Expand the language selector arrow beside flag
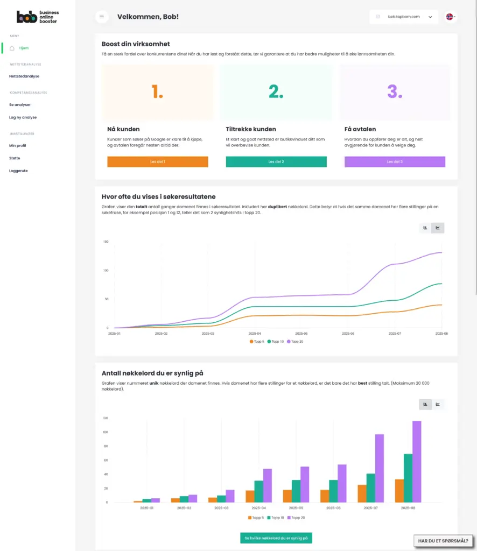This screenshot has height=551, width=477. (x=455, y=17)
